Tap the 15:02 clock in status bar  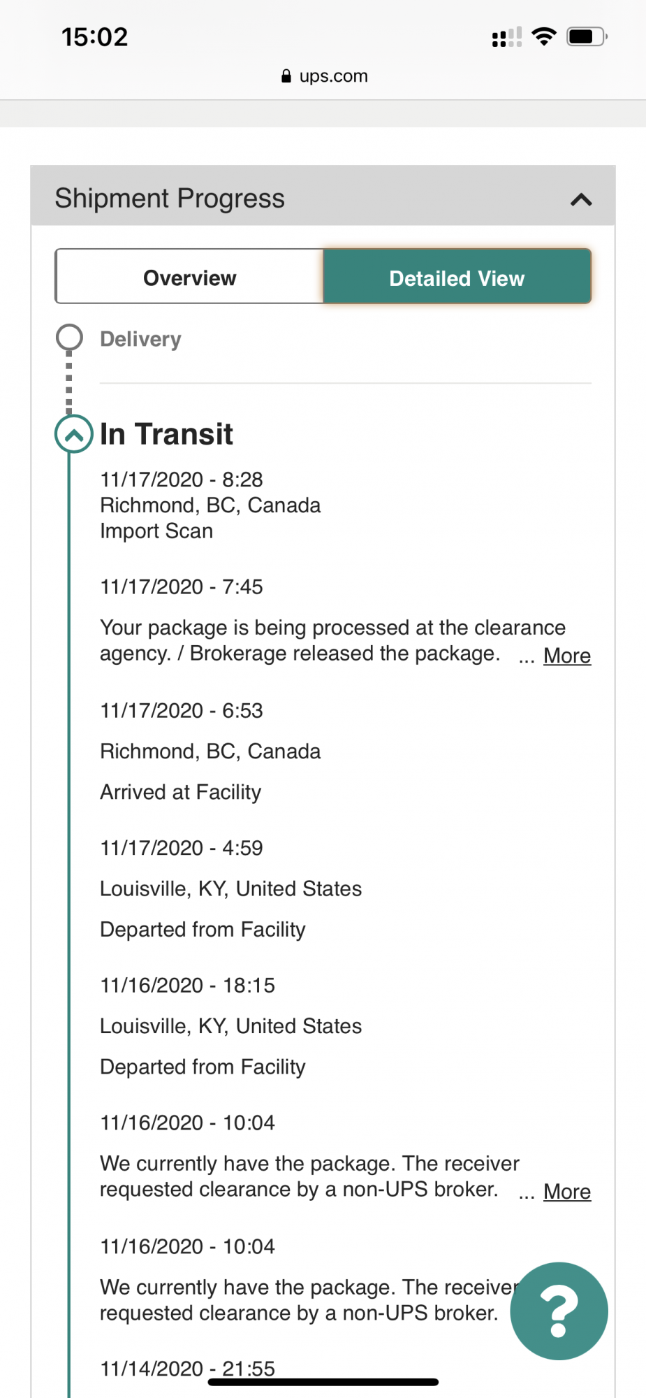click(95, 37)
